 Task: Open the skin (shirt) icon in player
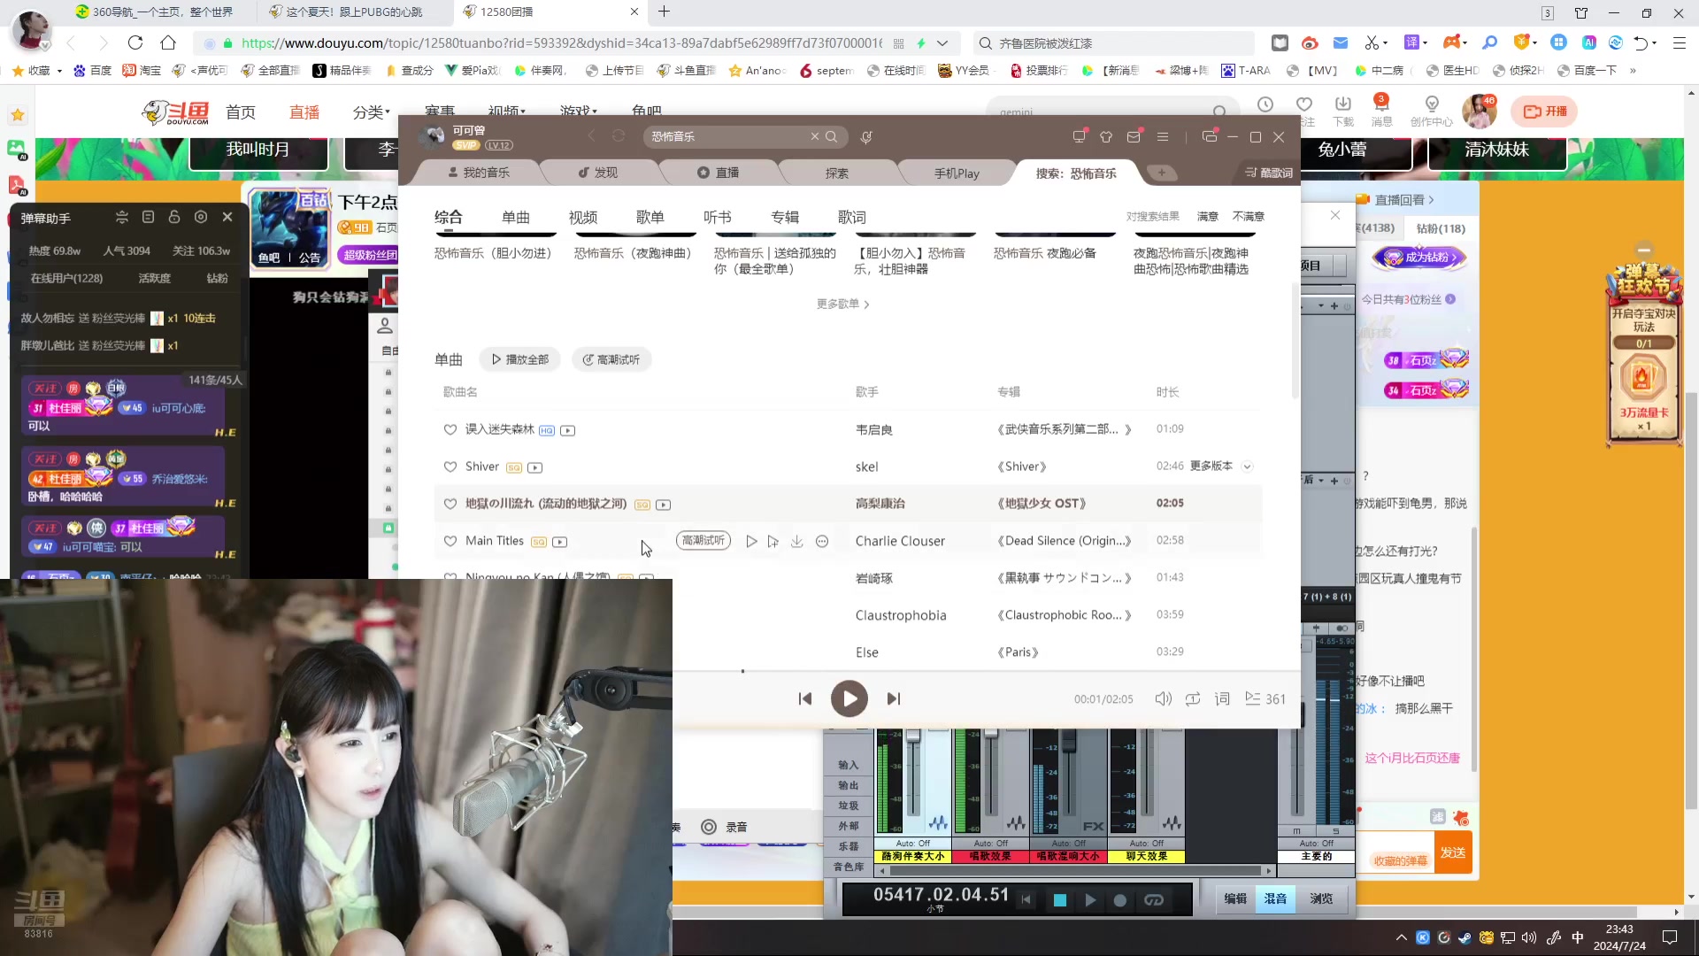click(x=1106, y=136)
